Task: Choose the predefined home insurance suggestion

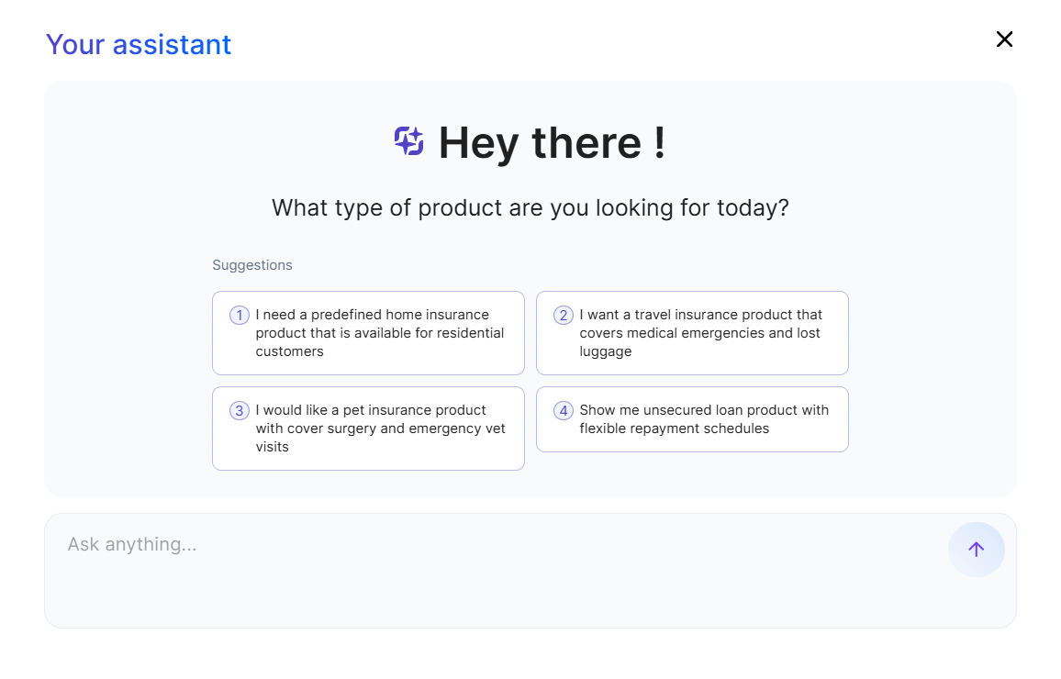Action: point(368,333)
